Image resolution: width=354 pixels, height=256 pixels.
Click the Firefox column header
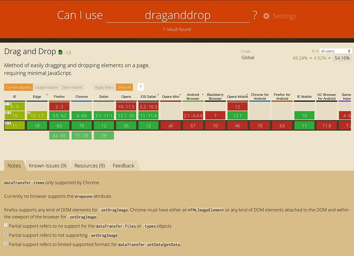(59, 97)
